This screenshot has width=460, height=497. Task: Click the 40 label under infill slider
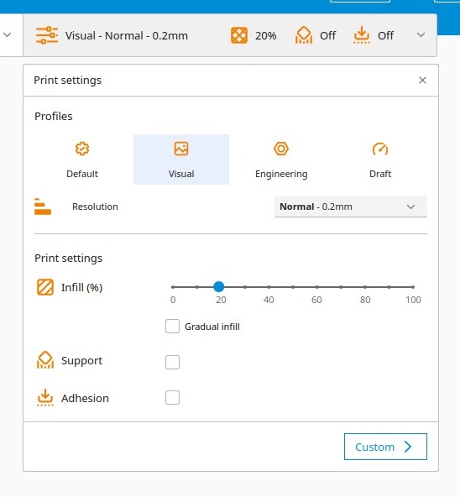click(x=269, y=300)
